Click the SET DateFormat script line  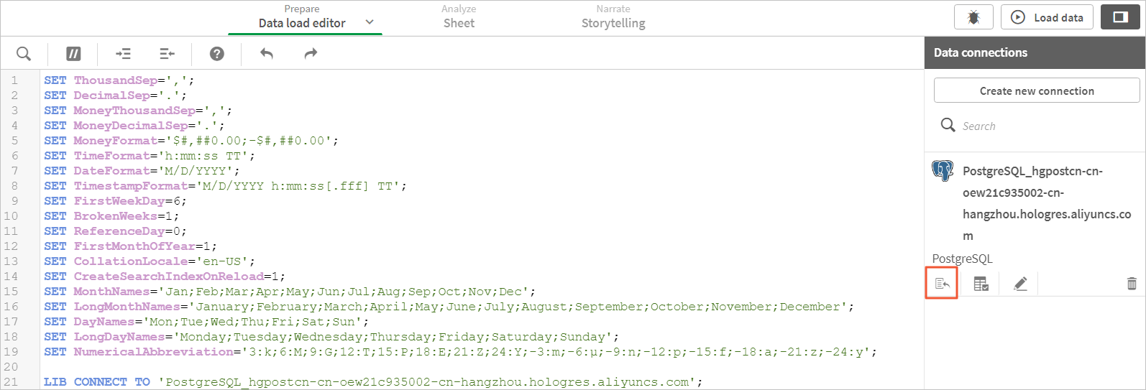142,171
